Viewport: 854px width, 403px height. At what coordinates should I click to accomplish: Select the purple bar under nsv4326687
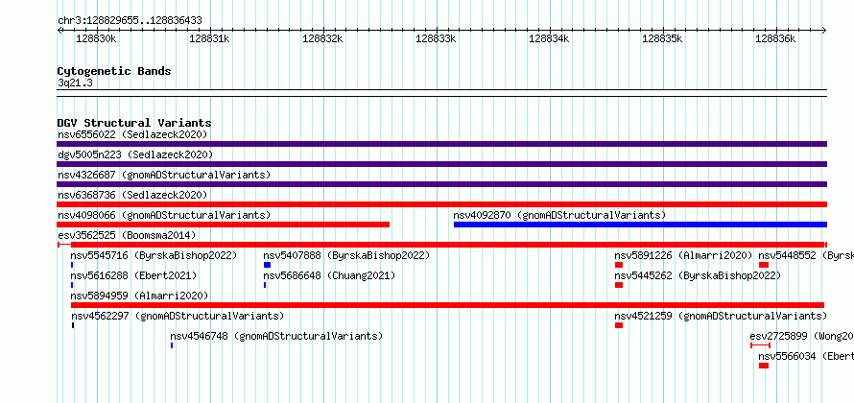pos(441,184)
